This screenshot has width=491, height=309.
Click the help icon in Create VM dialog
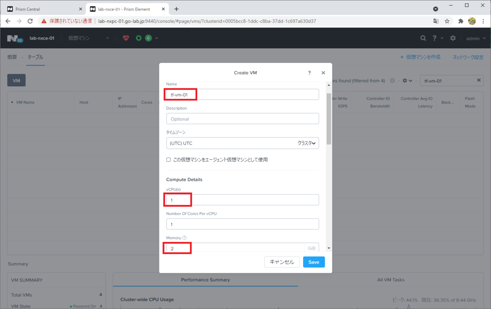click(x=309, y=73)
